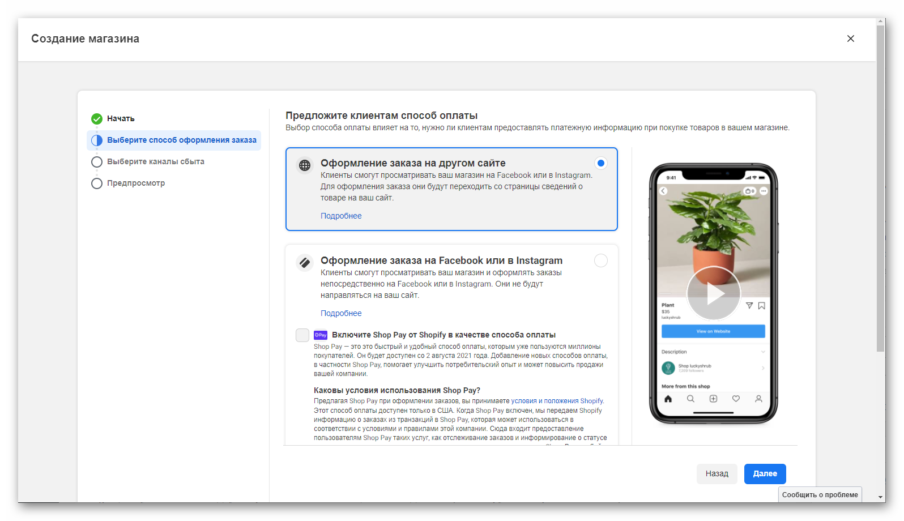Click the home icon in phone preview
904x521 pixels.
pos(668,399)
